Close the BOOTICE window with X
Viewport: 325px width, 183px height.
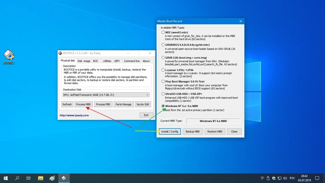point(150,53)
